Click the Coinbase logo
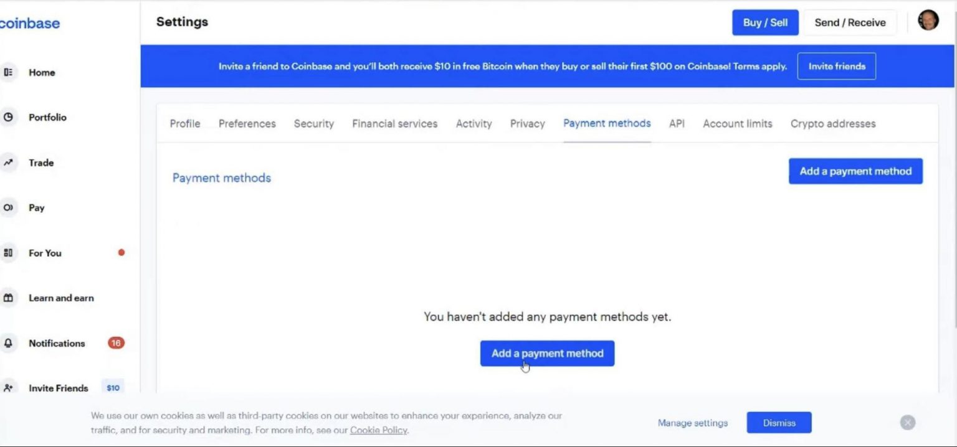Viewport: 957px width, 447px height. pyautogui.click(x=29, y=23)
